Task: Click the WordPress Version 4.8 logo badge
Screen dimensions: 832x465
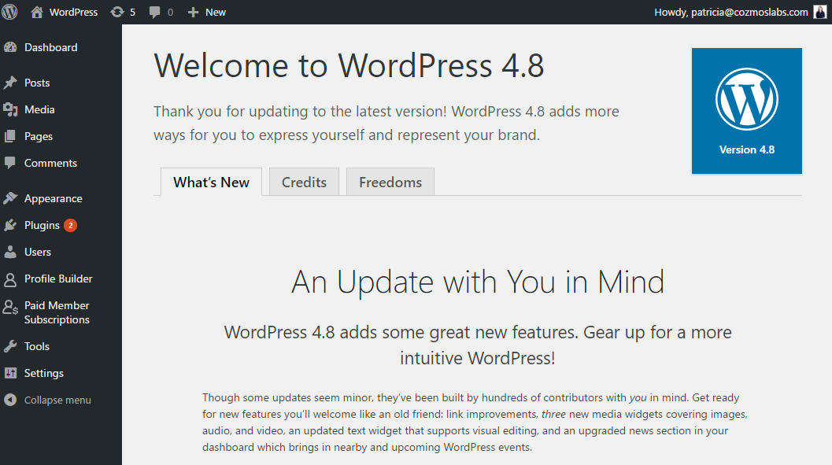Action: 746,111
